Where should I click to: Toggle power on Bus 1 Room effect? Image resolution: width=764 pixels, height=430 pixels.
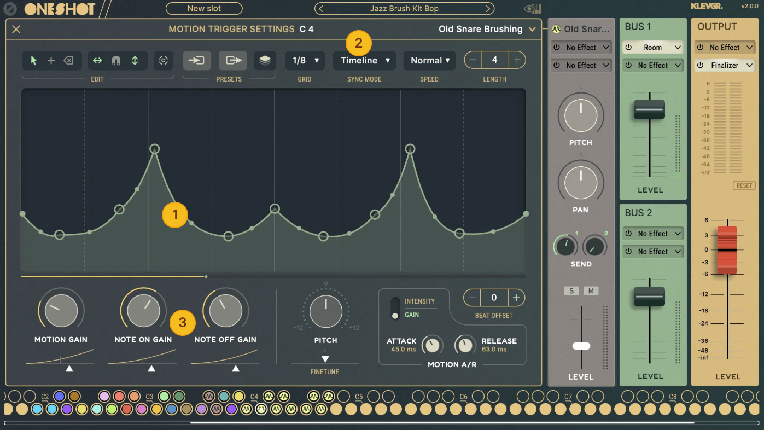pos(628,48)
